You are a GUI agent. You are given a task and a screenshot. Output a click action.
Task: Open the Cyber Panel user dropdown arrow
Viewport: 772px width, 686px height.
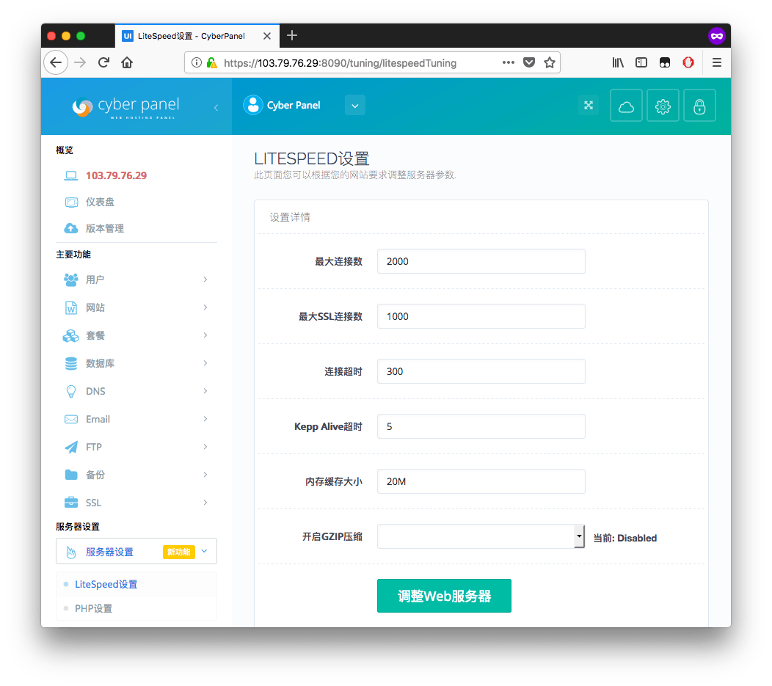(x=355, y=106)
